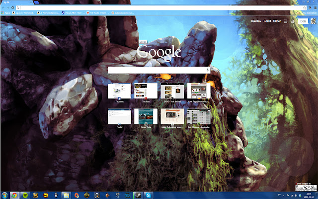Show hidden system tray icons
This screenshot has width=318, height=199.
[x=284, y=196]
